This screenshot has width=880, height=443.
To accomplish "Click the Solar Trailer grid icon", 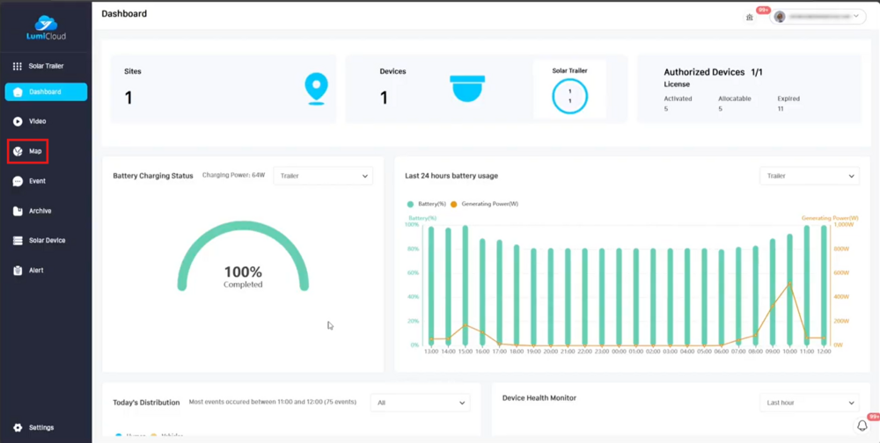I will coord(17,66).
